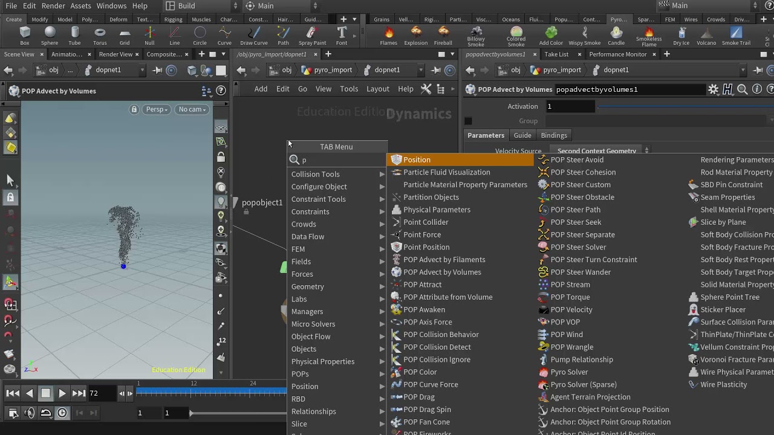Image resolution: width=774 pixels, height=435 pixels.
Task: Play the animation forward
Action: 62,393
